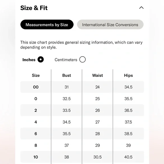The width and height of the screenshot is (164, 164).
Task: Select the size 6 row label
Action: click(x=36, y=134)
